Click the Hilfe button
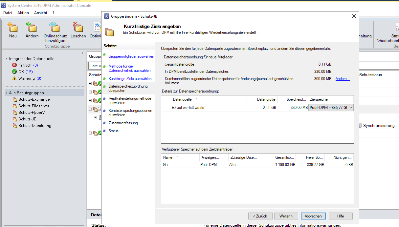399x227 pixels. coord(341,216)
